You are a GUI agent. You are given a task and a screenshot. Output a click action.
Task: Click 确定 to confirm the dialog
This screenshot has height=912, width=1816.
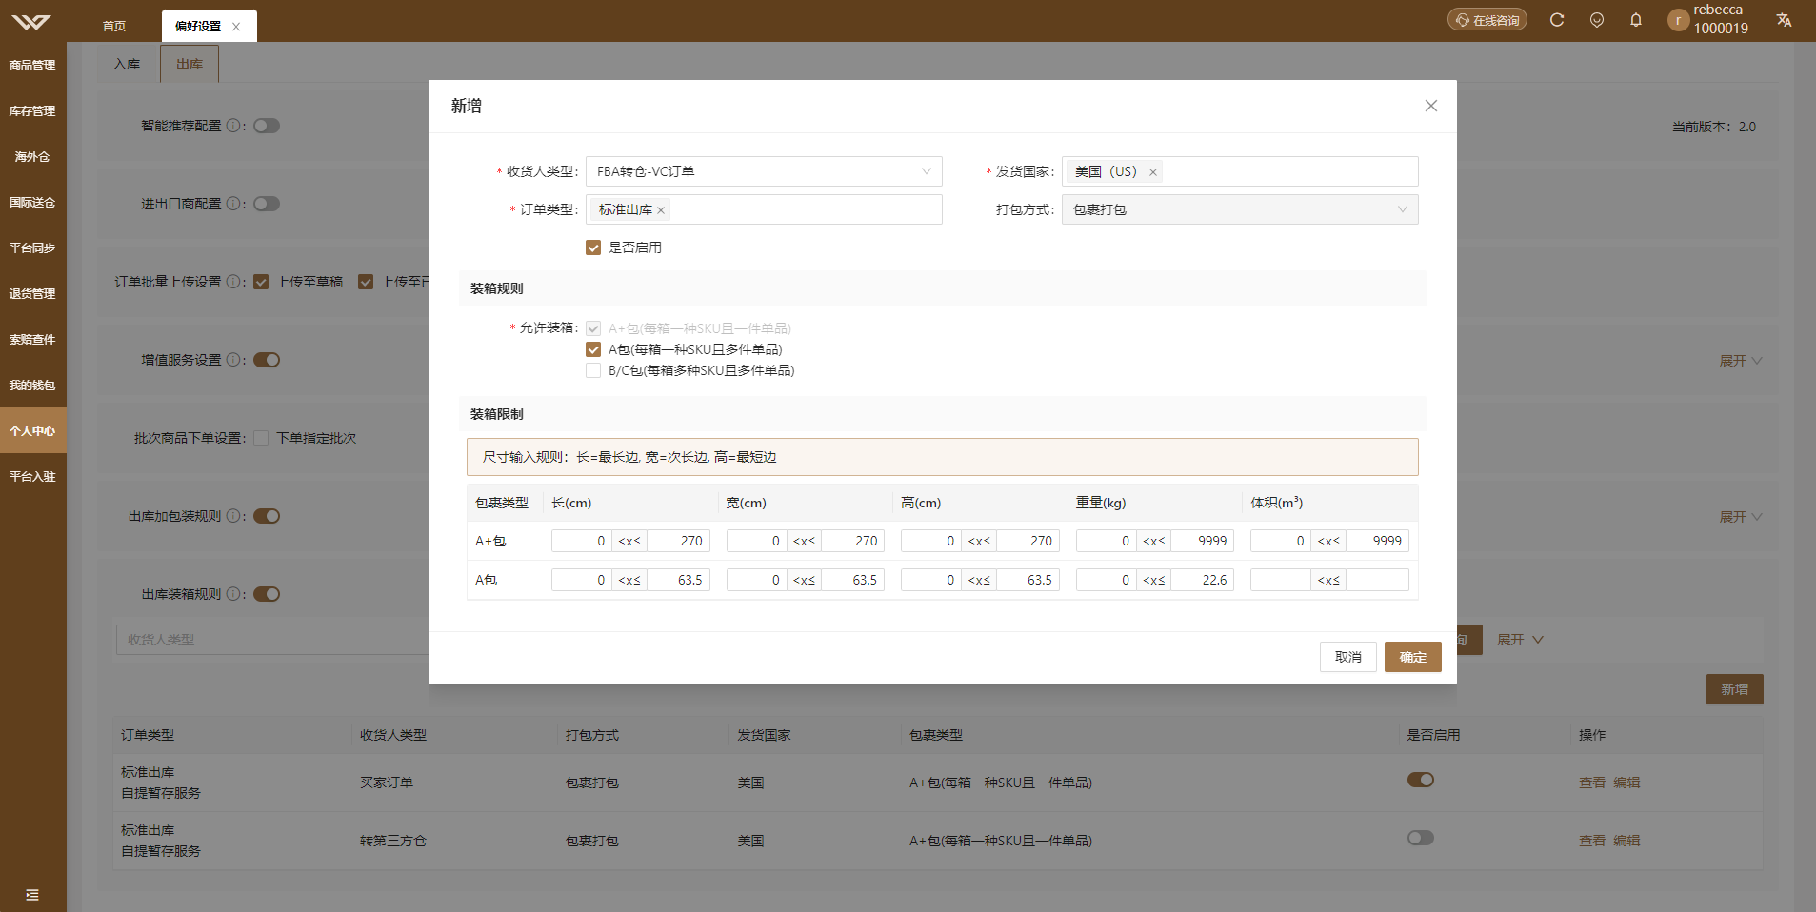1413,657
